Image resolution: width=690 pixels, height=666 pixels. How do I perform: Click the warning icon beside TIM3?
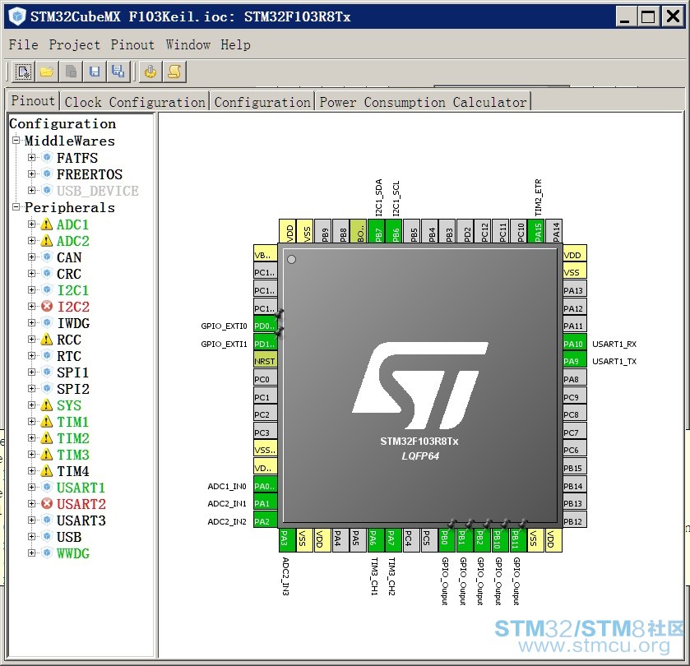[47, 455]
